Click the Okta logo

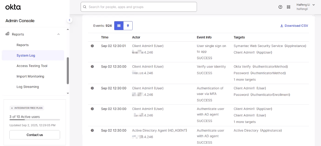point(13,7)
